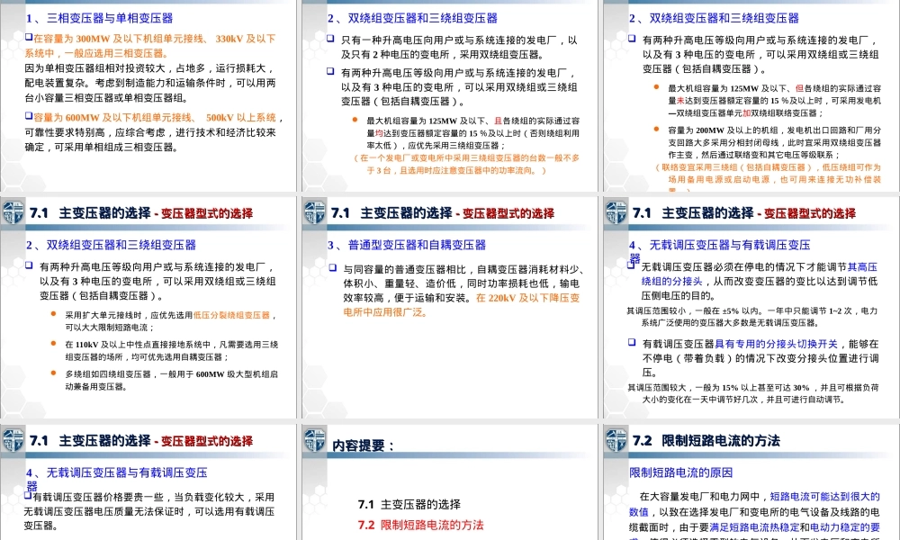The height and width of the screenshot is (540, 900).
Task: Select orange note 联络变宜采用三绕组
Action: (x=768, y=179)
